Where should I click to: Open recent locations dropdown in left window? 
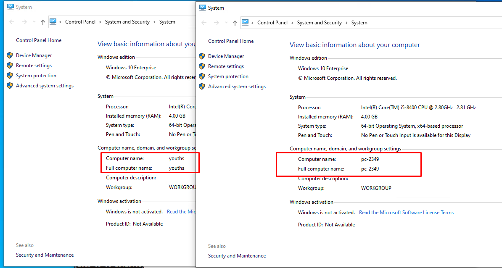pos(34,22)
